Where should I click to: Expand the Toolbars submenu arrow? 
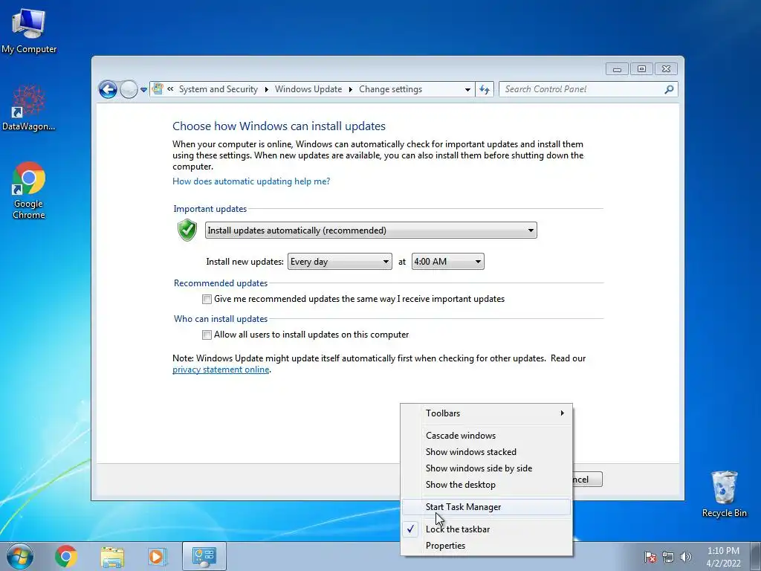[562, 413]
